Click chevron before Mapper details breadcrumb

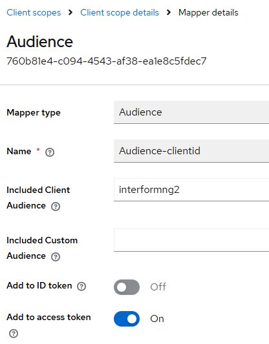(x=169, y=12)
